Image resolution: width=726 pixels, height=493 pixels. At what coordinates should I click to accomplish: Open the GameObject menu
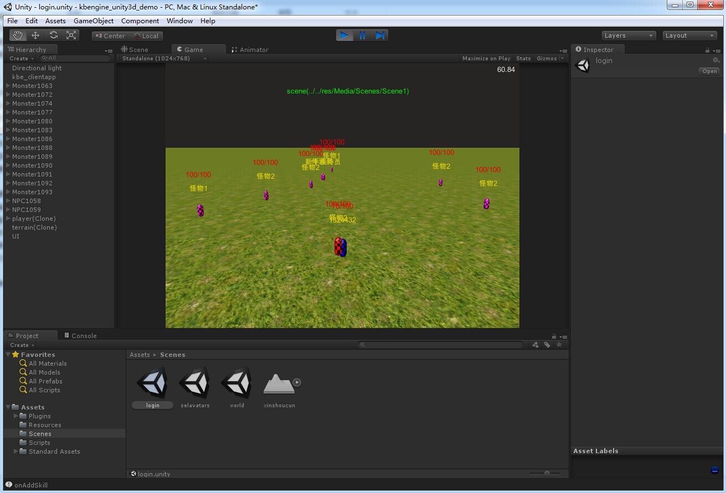click(93, 20)
